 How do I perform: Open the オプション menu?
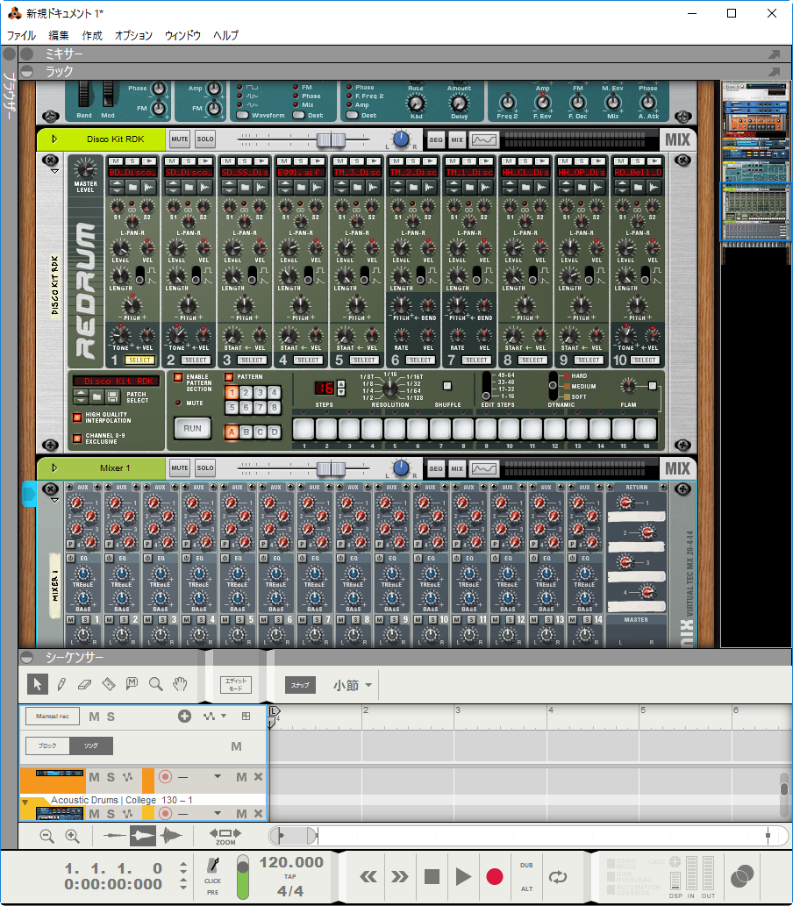point(133,35)
